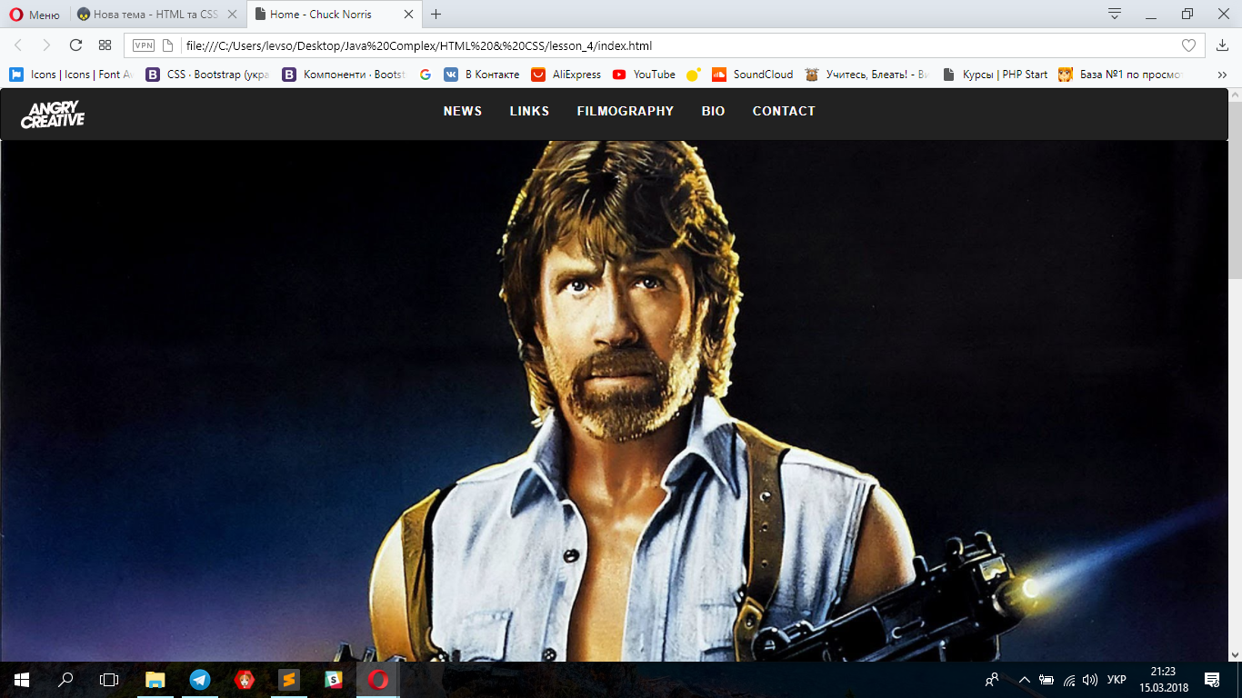Open the Icons | Font Awesome bookmark
This screenshot has width=1242, height=698.
pos(71,75)
